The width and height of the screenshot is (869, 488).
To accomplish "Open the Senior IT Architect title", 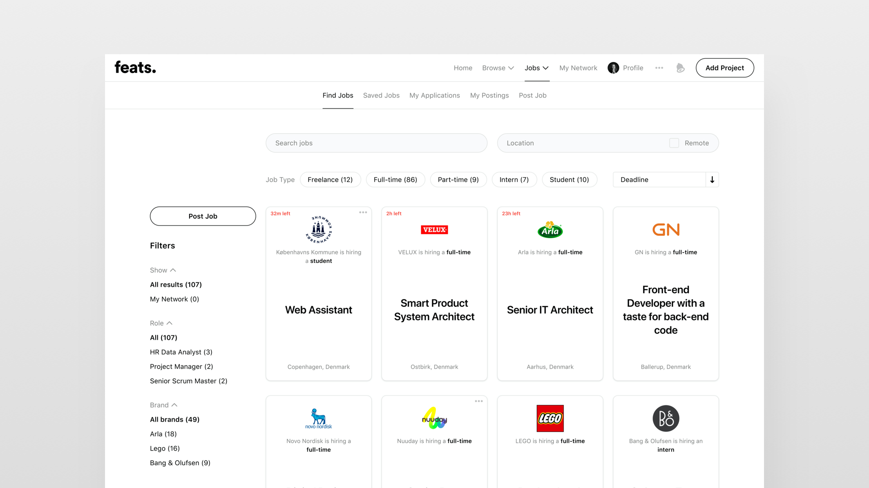I will point(550,310).
